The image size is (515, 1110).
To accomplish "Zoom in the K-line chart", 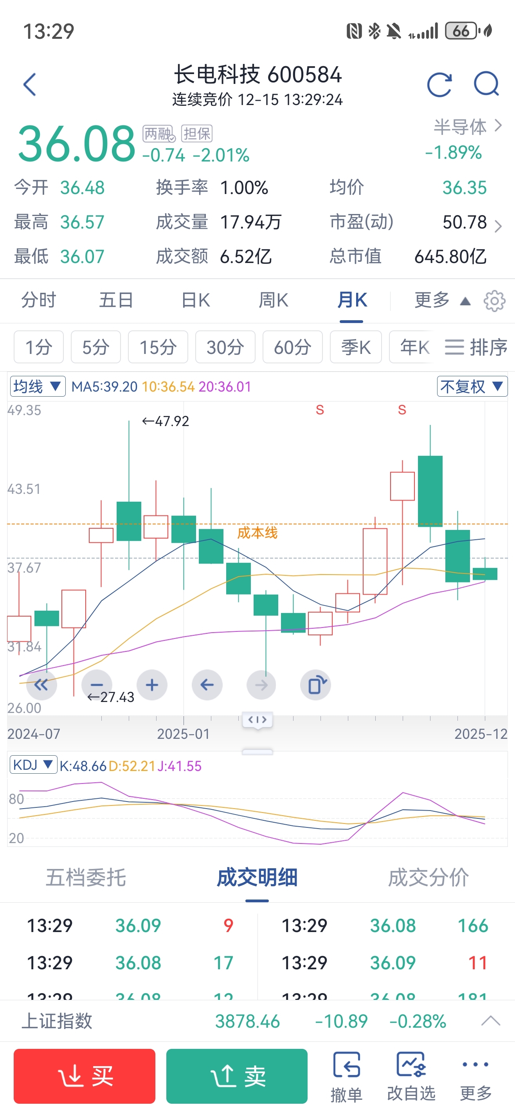I will pos(152,685).
